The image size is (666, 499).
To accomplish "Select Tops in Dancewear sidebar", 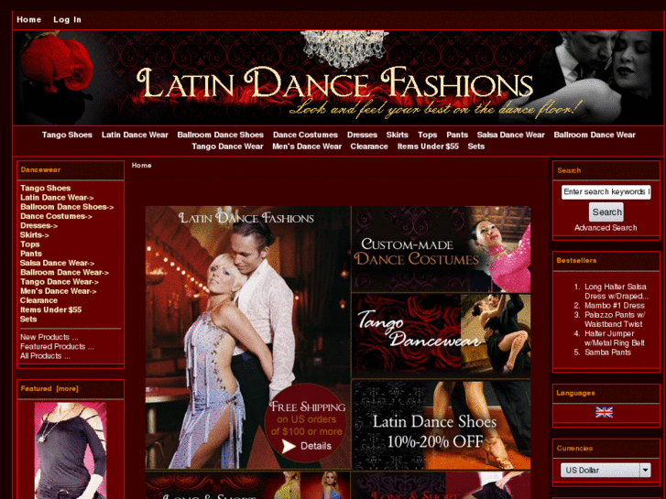I will [x=29, y=244].
